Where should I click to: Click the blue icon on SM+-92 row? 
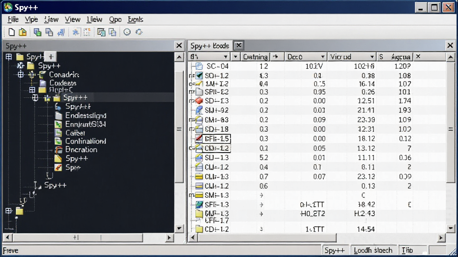(x=199, y=110)
